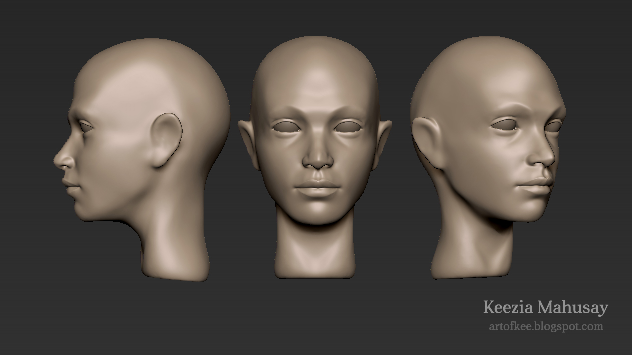Select the front-view head sculpt
This screenshot has width=632, height=355.
(314, 157)
